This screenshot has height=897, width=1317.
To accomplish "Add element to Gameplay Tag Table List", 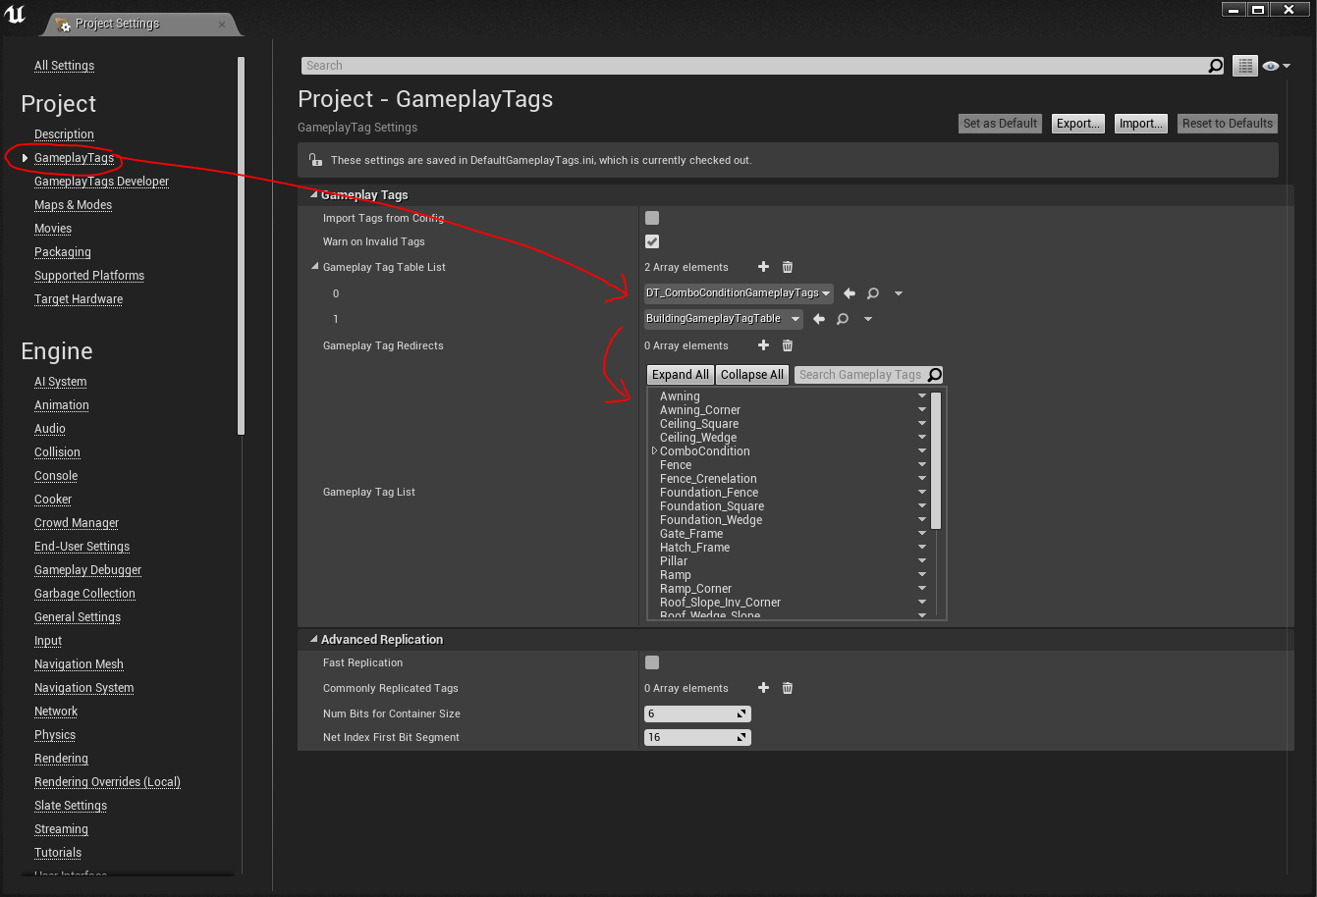I will pos(764,267).
